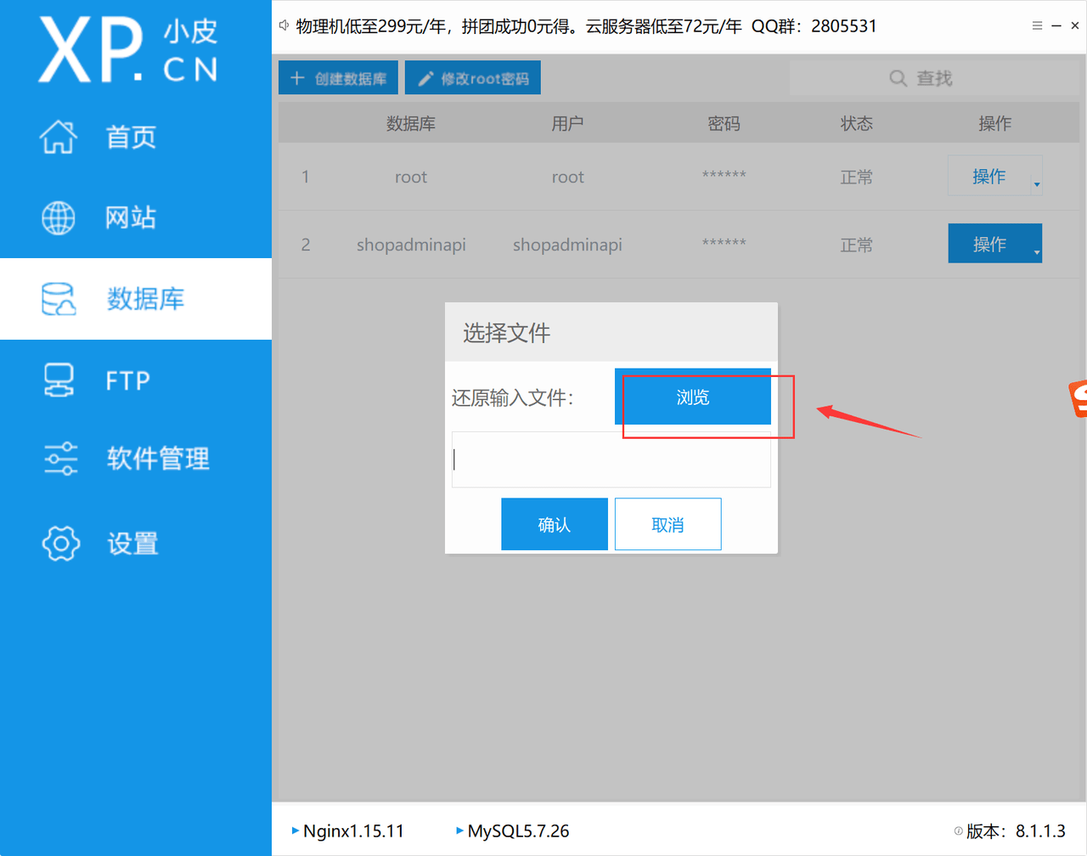Click the house icon beside 首页
This screenshot has width=1087, height=856.
pyautogui.click(x=59, y=137)
